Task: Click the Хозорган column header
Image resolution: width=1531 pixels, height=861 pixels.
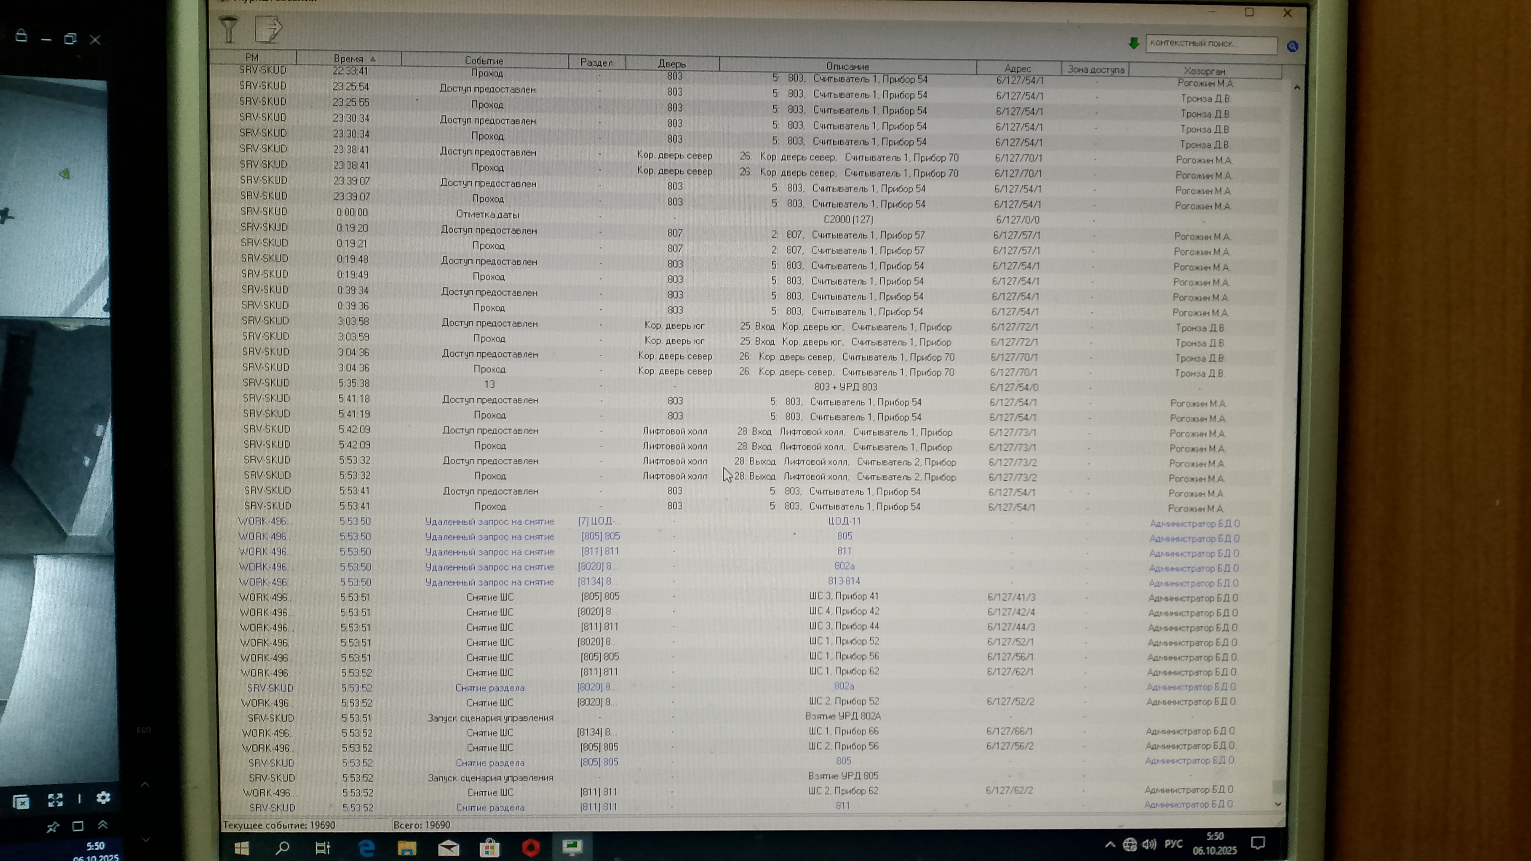Action: [1204, 71]
